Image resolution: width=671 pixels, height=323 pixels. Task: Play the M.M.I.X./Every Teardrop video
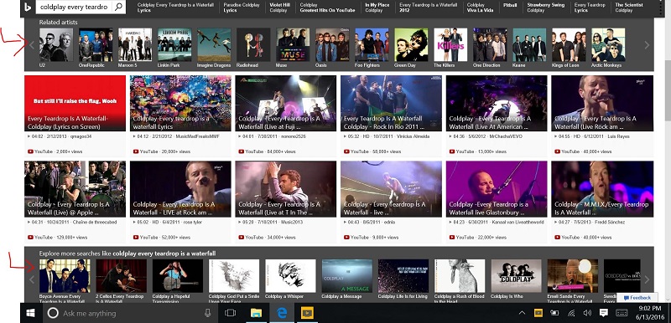pos(602,189)
